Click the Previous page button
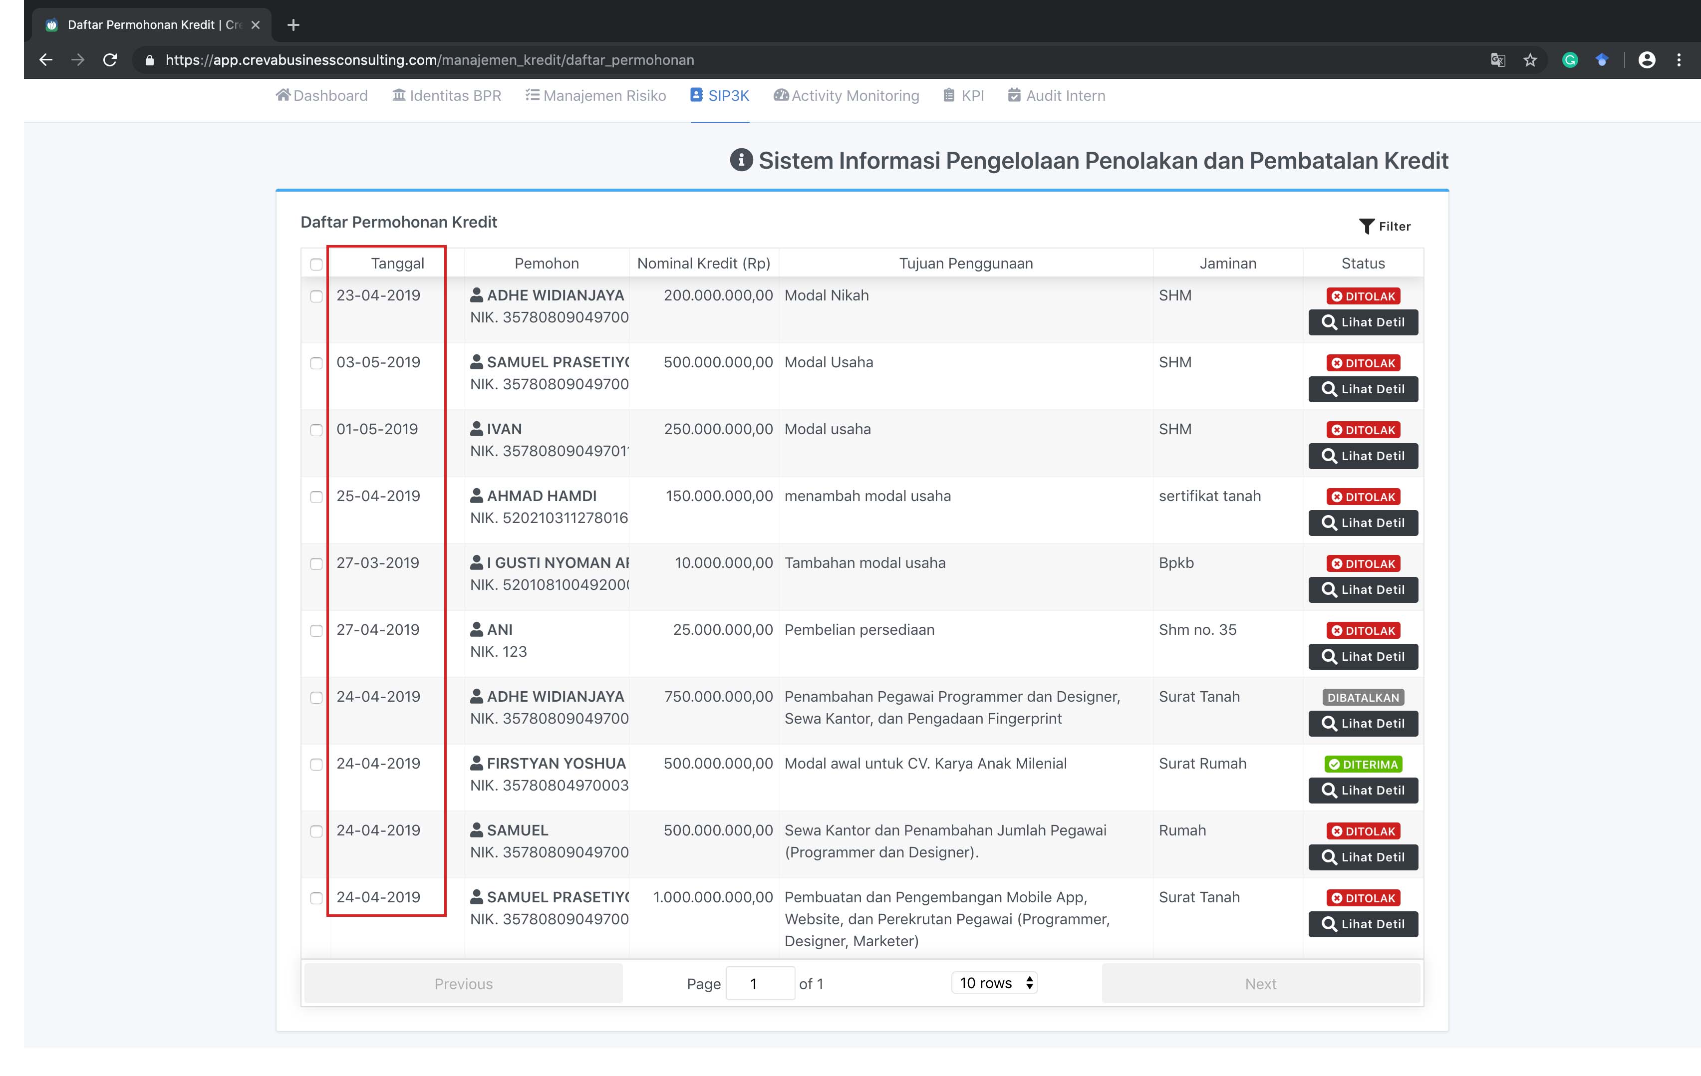Viewport: 1701px width, 1076px height. tap(463, 984)
